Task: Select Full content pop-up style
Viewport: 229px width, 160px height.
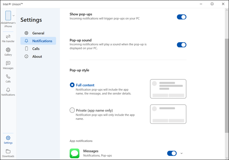Action: pyautogui.click(x=72, y=85)
